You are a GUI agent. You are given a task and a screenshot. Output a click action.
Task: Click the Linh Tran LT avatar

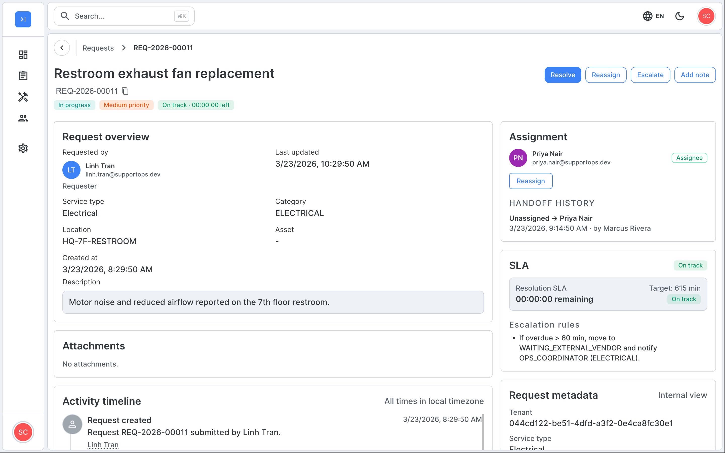71,170
